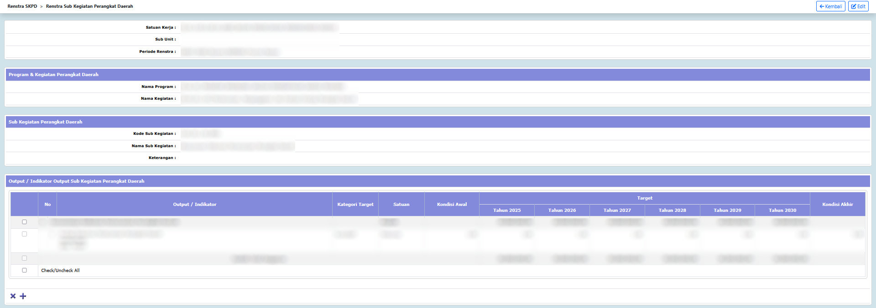
Task: Select the checkbox in the second table row
Action: click(25, 234)
